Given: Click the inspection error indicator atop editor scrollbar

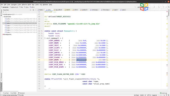Looking at the screenshot, I should coord(167,11).
